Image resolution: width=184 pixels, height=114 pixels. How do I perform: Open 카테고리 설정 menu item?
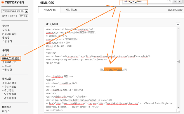click(9, 34)
